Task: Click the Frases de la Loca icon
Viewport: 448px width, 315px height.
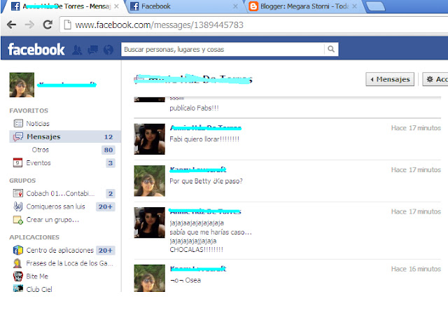Action: coord(17,263)
